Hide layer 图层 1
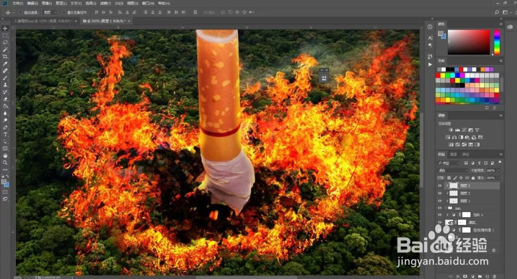Image resolution: width=517 pixels, height=279 pixels. [x=439, y=201]
